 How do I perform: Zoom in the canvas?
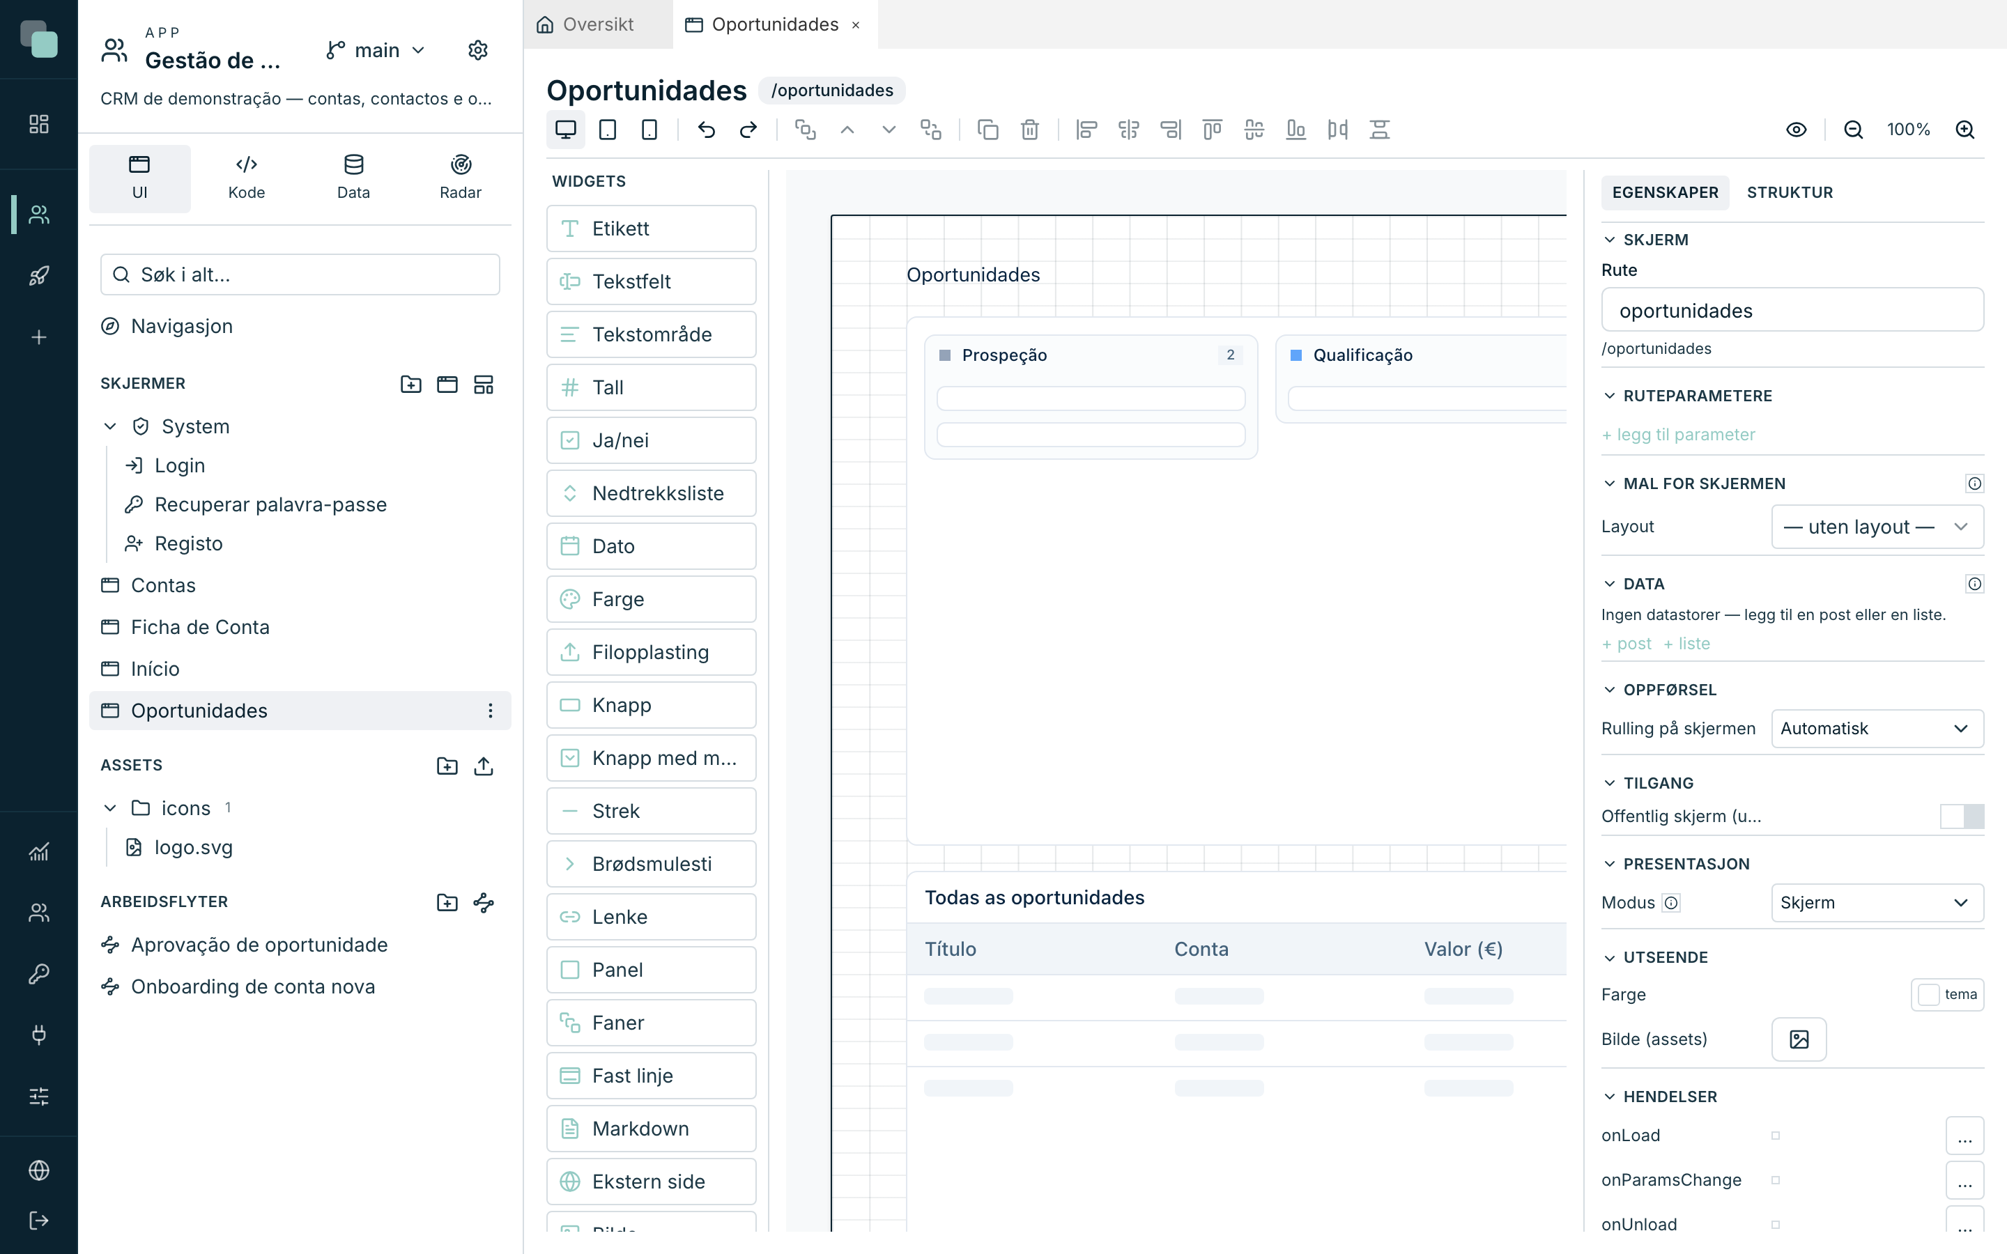(1964, 130)
